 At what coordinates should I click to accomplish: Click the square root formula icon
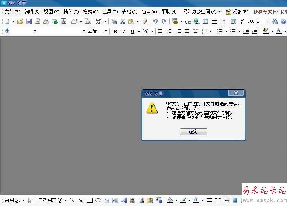pos(188,22)
